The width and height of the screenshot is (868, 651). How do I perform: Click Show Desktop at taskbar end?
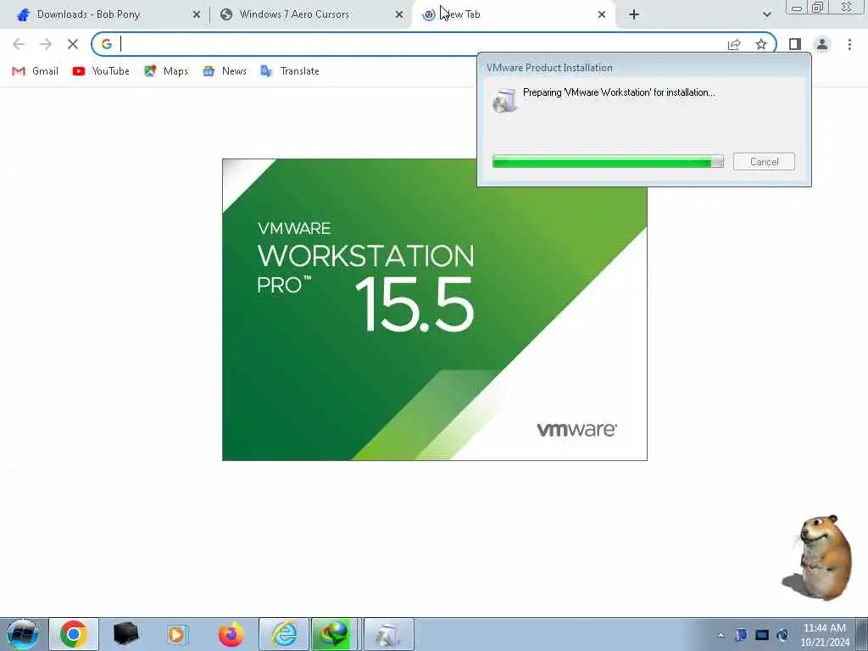pyautogui.click(x=862, y=634)
